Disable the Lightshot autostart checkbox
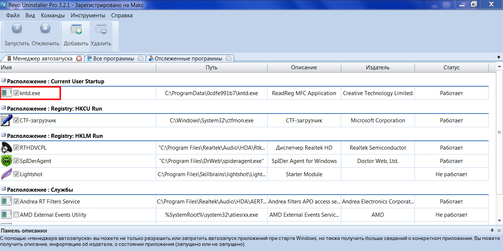The image size is (503, 251). click(x=16, y=174)
